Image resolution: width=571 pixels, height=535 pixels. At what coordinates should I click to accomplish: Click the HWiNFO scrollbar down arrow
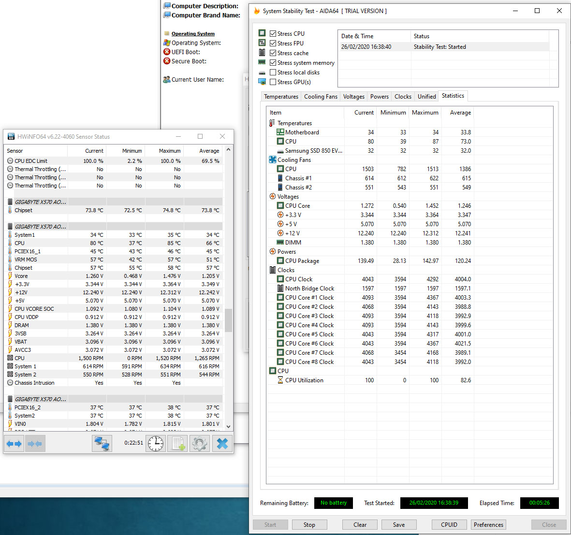(x=228, y=426)
